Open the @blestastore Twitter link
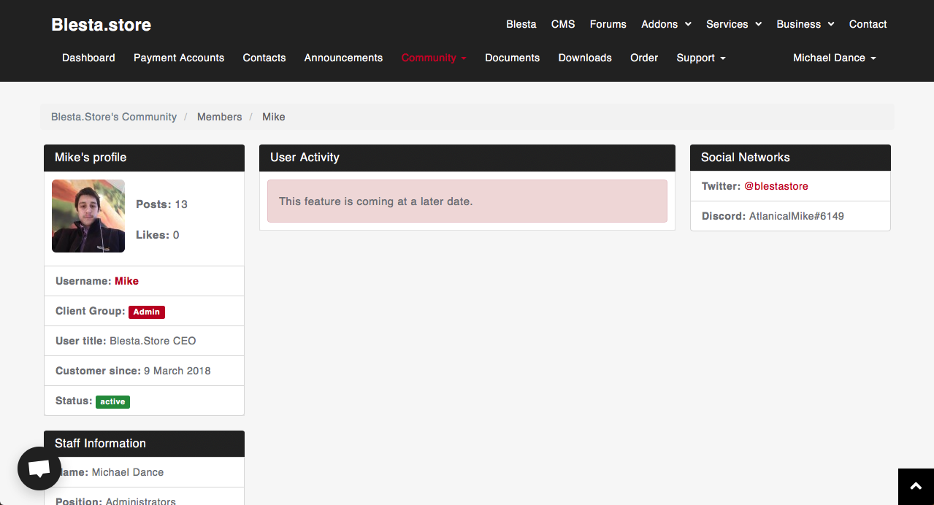Screen dimensions: 934x505 point(776,186)
